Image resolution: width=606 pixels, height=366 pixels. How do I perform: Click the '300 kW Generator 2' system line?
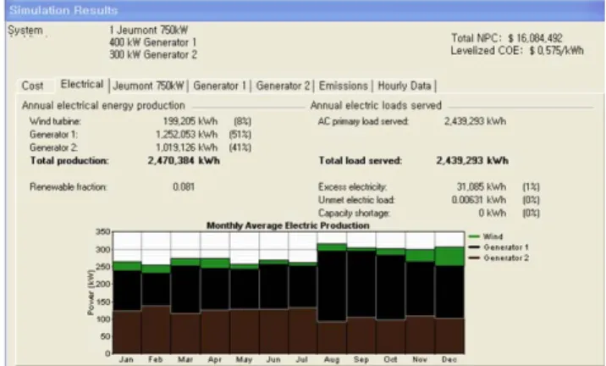[x=153, y=54]
